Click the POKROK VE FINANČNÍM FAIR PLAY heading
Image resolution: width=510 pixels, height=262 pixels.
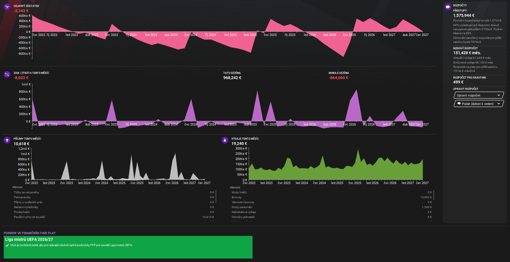(x=30, y=233)
